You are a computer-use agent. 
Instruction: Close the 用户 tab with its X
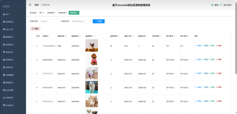click(44, 13)
